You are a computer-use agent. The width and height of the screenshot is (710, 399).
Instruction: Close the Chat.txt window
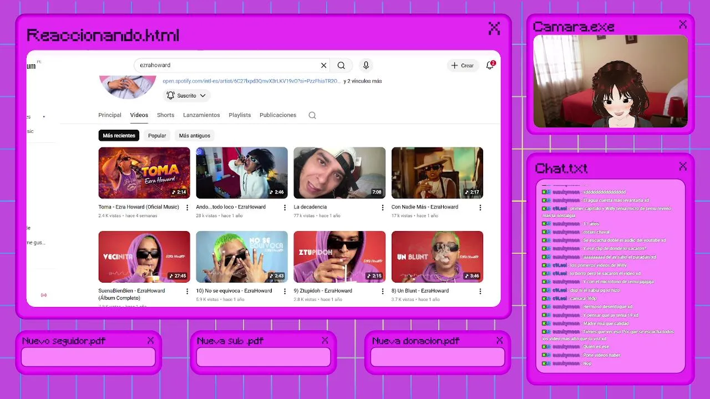tap(683, 166)
